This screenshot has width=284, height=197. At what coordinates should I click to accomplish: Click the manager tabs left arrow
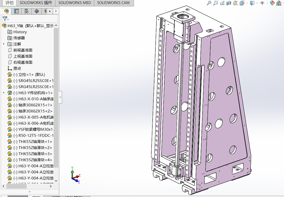click(x=50, y=11)
